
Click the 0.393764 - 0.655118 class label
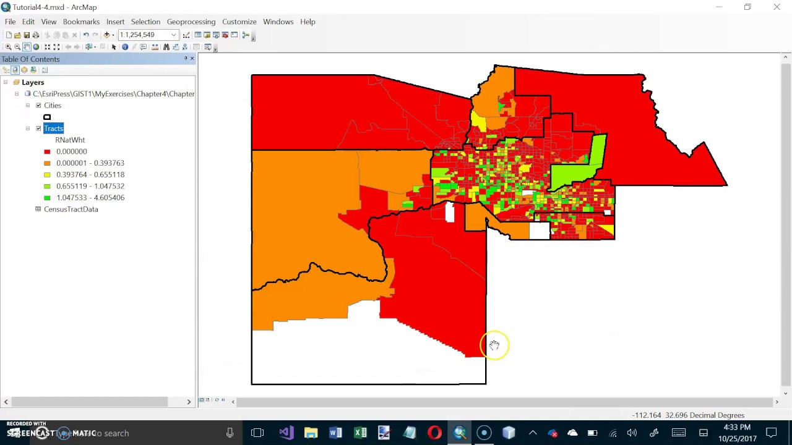[90, 175]
